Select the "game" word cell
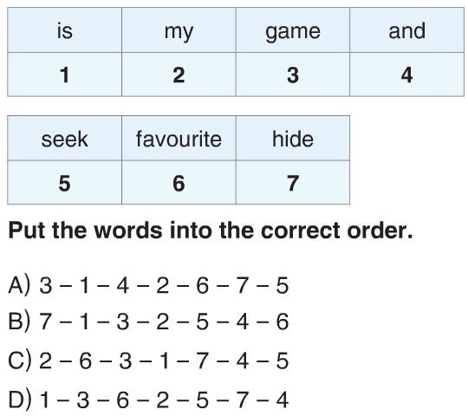 [x=293, y=30]
